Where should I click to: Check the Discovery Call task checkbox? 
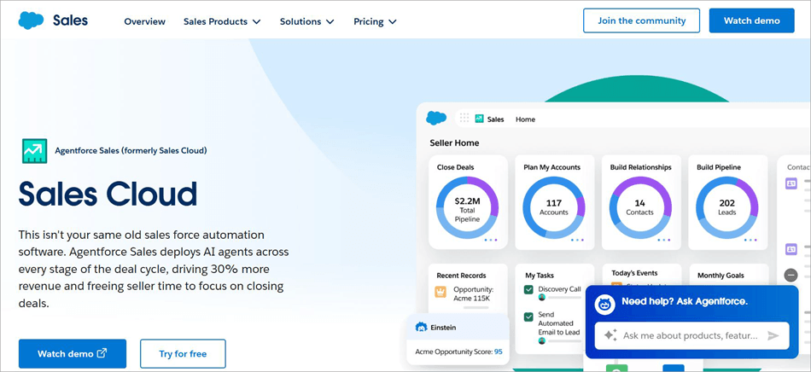528,290
